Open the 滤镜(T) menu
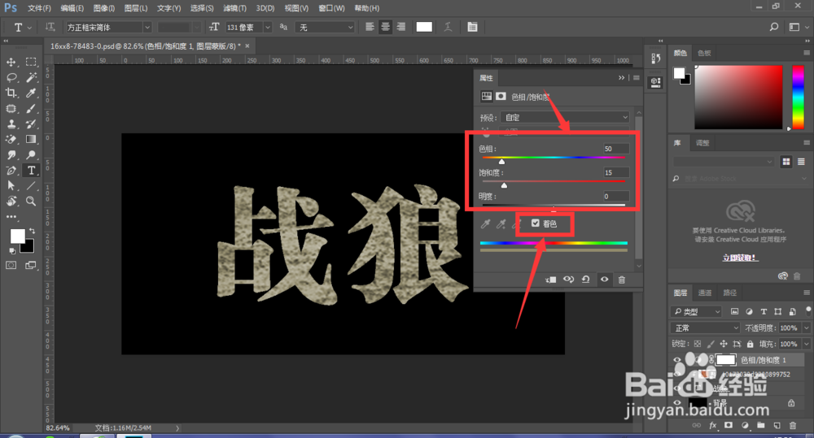 click(234, 8)
